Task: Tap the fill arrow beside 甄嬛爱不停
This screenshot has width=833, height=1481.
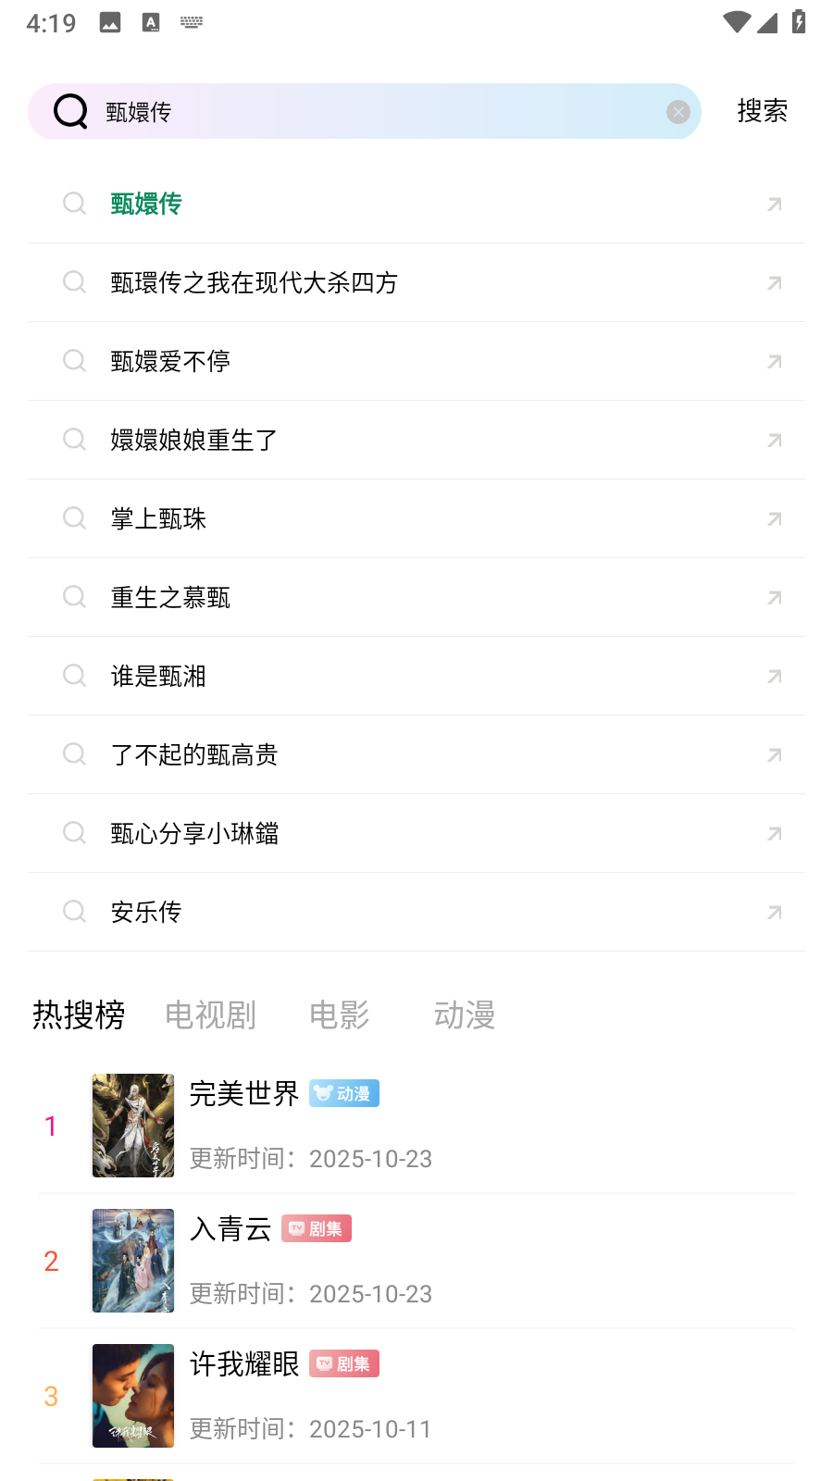Action: point(775,361)
